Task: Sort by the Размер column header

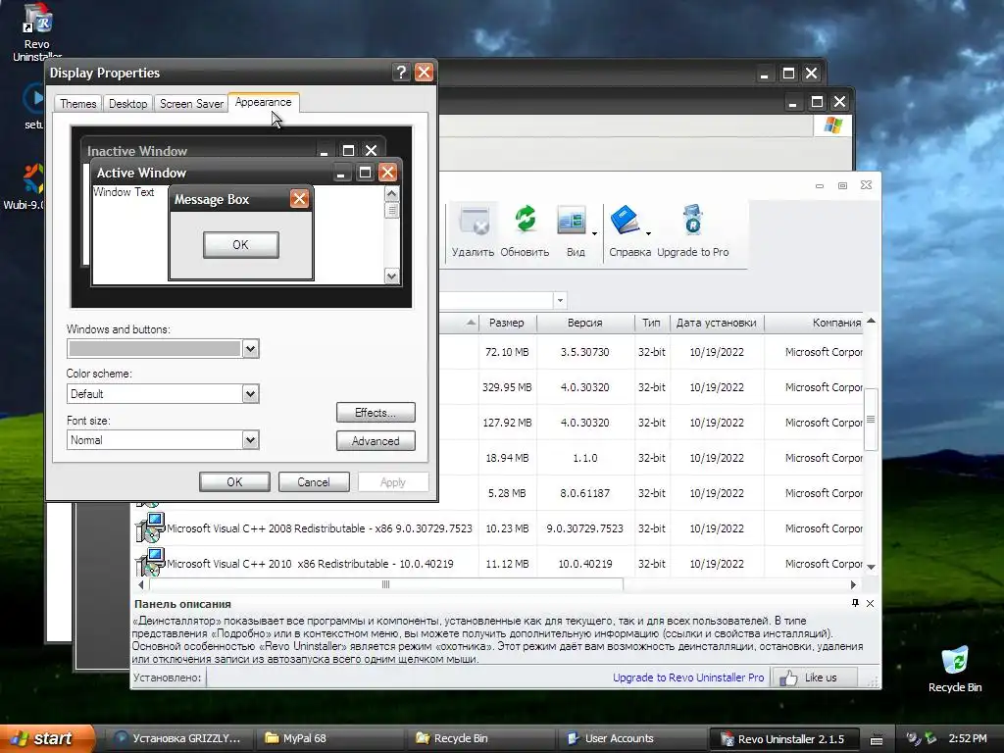Action: 507,323
